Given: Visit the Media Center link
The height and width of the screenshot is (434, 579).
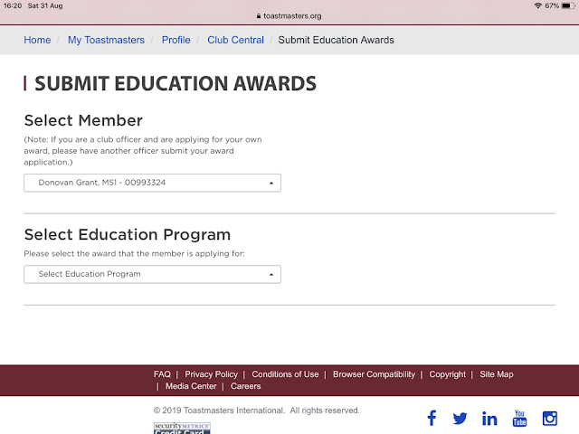Looking at the screenshot, I should pos(191,386).
